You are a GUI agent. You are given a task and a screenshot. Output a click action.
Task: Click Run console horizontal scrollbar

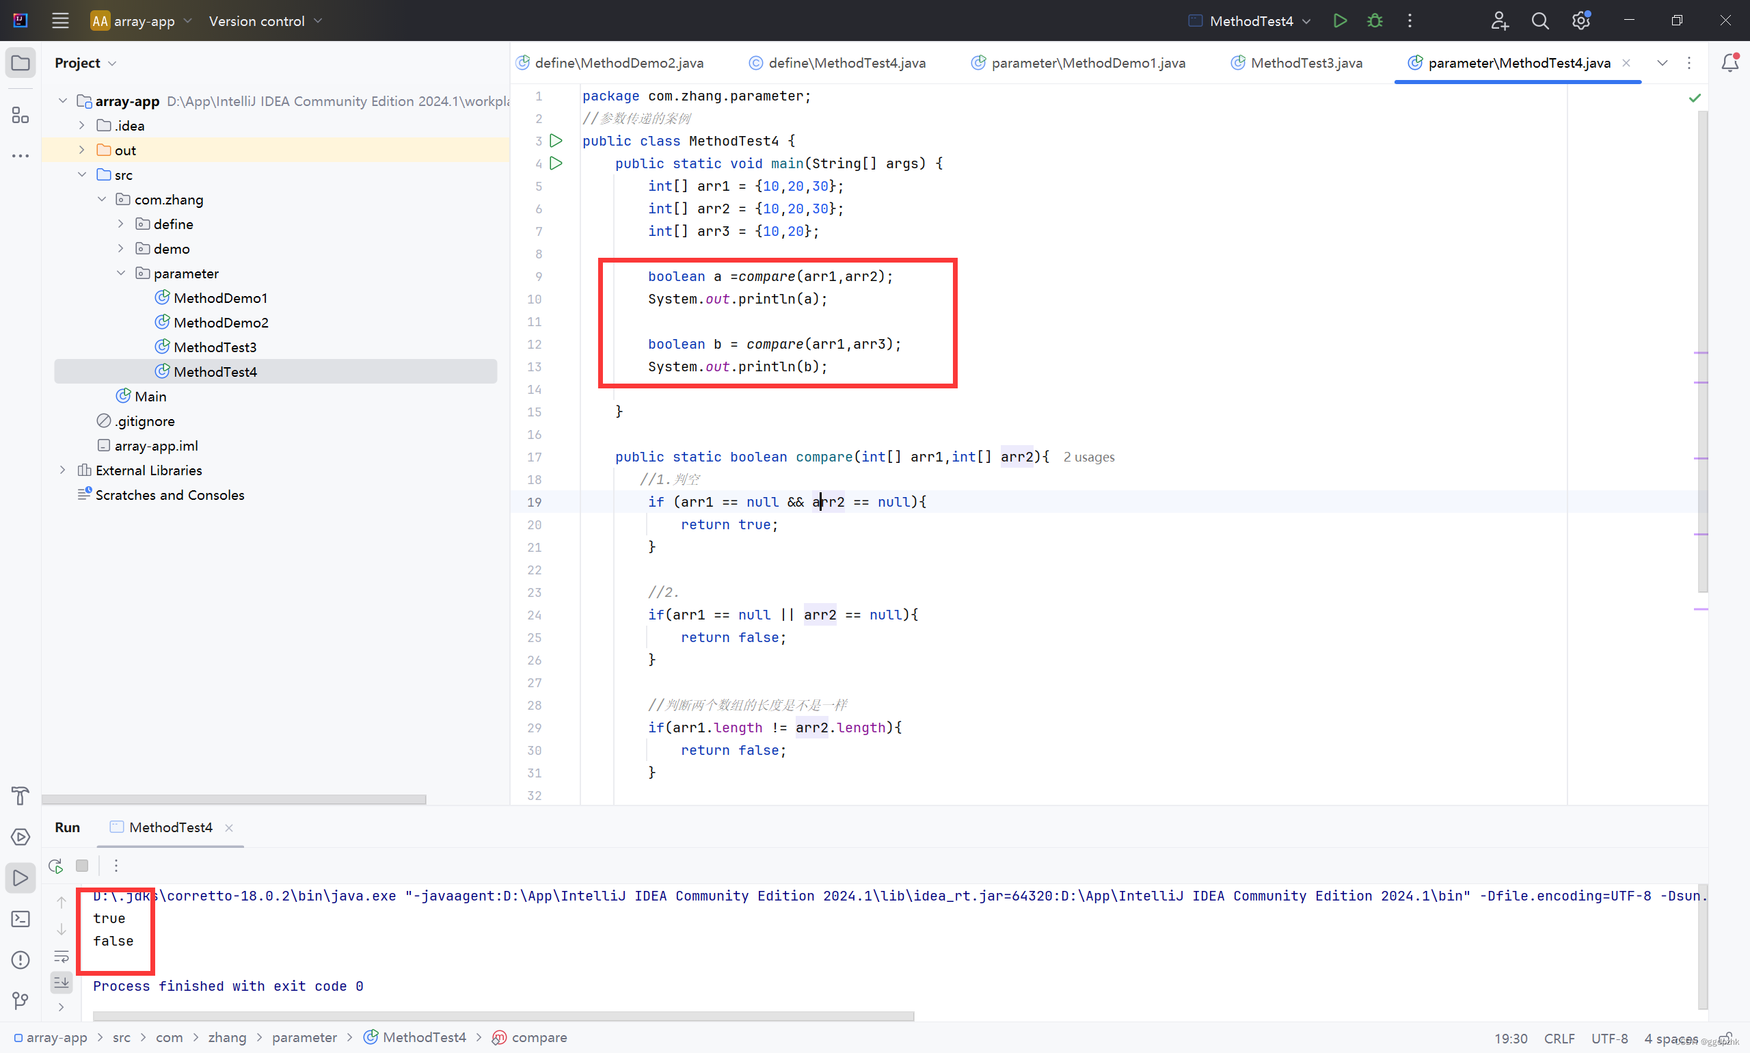(x=503, y=1016)
